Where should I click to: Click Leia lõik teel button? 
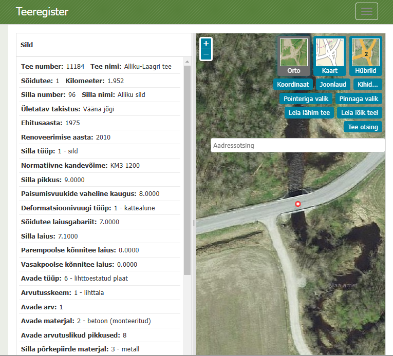coord(360,113)
